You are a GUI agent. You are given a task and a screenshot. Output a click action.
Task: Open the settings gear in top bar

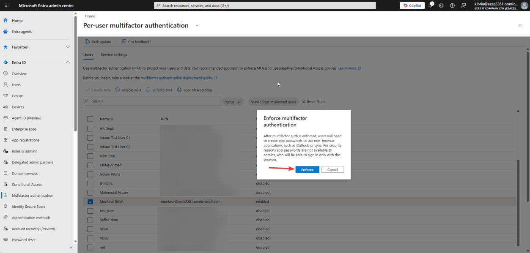click(441, 5)
